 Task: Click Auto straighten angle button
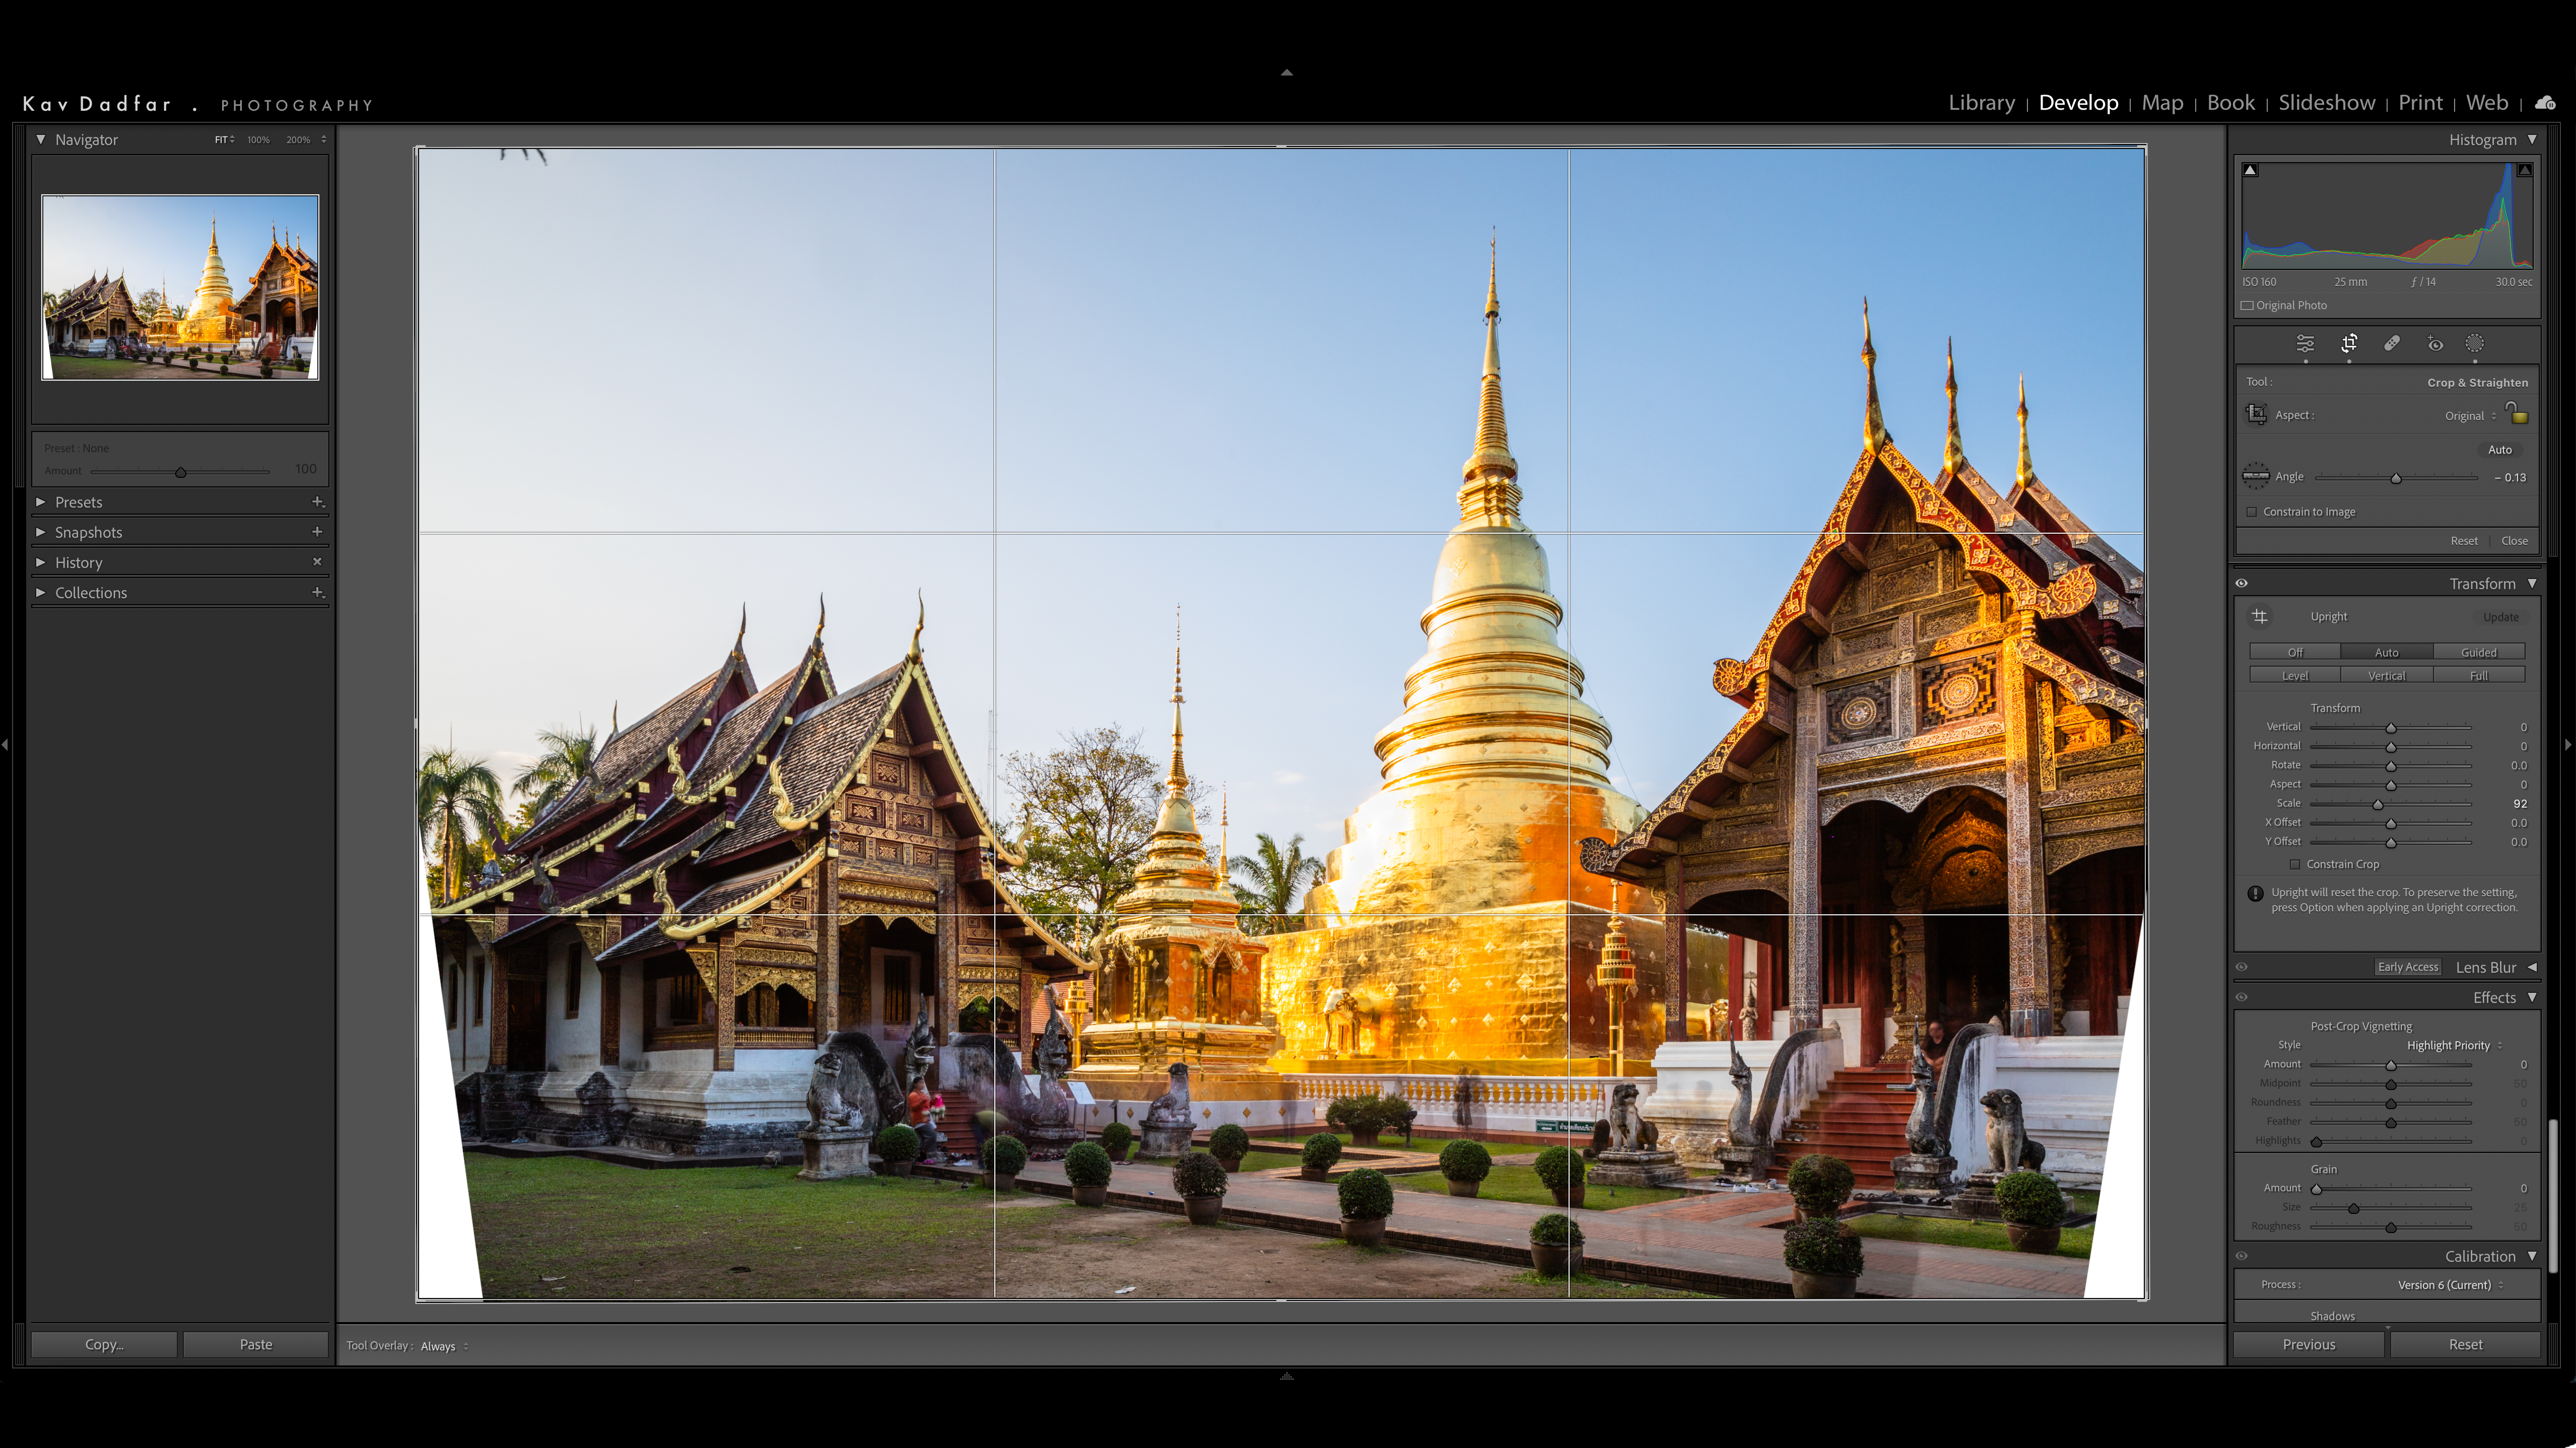(x=2499, y=450)
